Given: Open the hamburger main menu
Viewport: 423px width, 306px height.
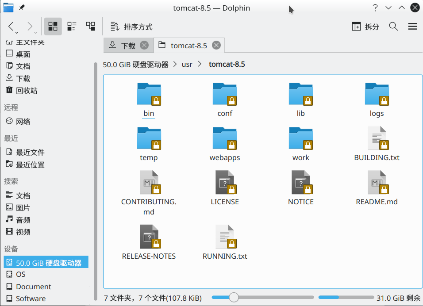Looking at the screenshot, I should (x=412, y=27).
